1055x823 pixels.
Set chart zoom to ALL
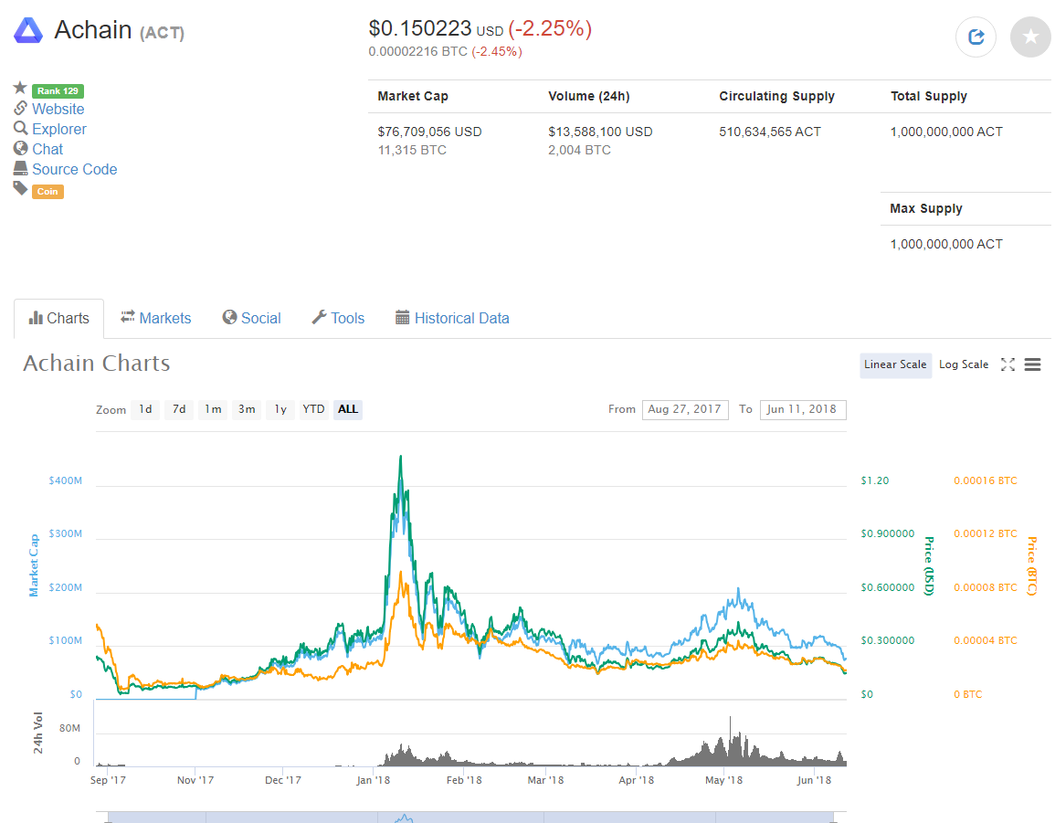[x=348, y=409]
